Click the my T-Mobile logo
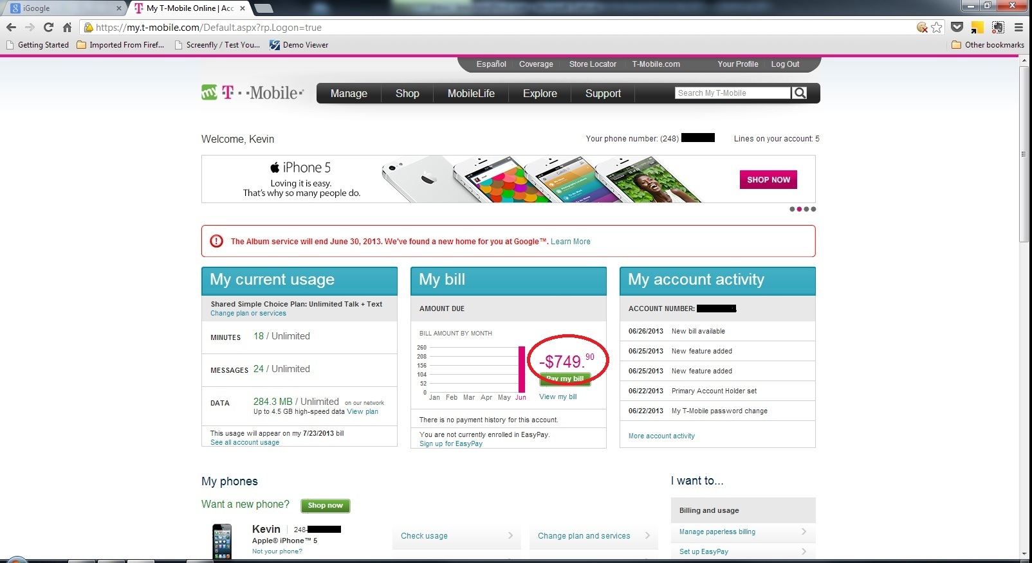Image resolution: width=1032 pixels, height=563 pixels. (252, 93)
